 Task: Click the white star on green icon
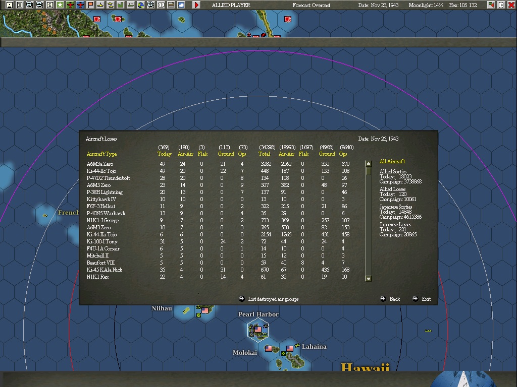pyautogui.click(x=60, y=5)
